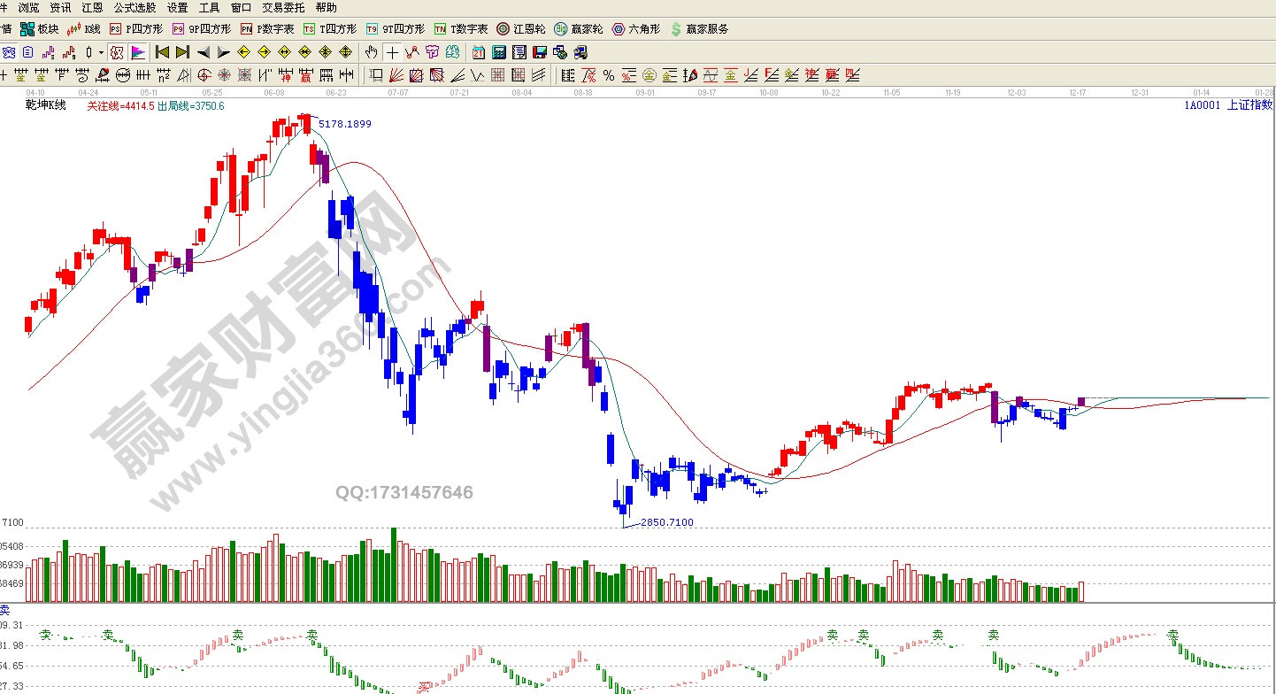The width and height of the screenshot is (1276, 694).
Task: Toggle the crosshair cursor mode
Action: tap(392, 52)
